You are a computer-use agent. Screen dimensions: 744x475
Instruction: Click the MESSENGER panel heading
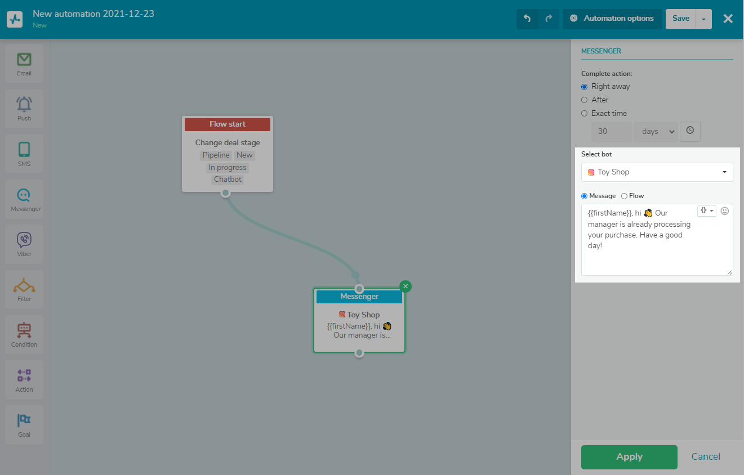point(601,51)
